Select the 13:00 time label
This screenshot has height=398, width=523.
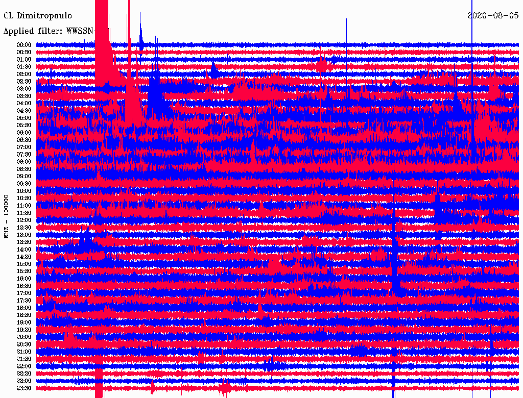pyautogui.click(x=24, y=235)
